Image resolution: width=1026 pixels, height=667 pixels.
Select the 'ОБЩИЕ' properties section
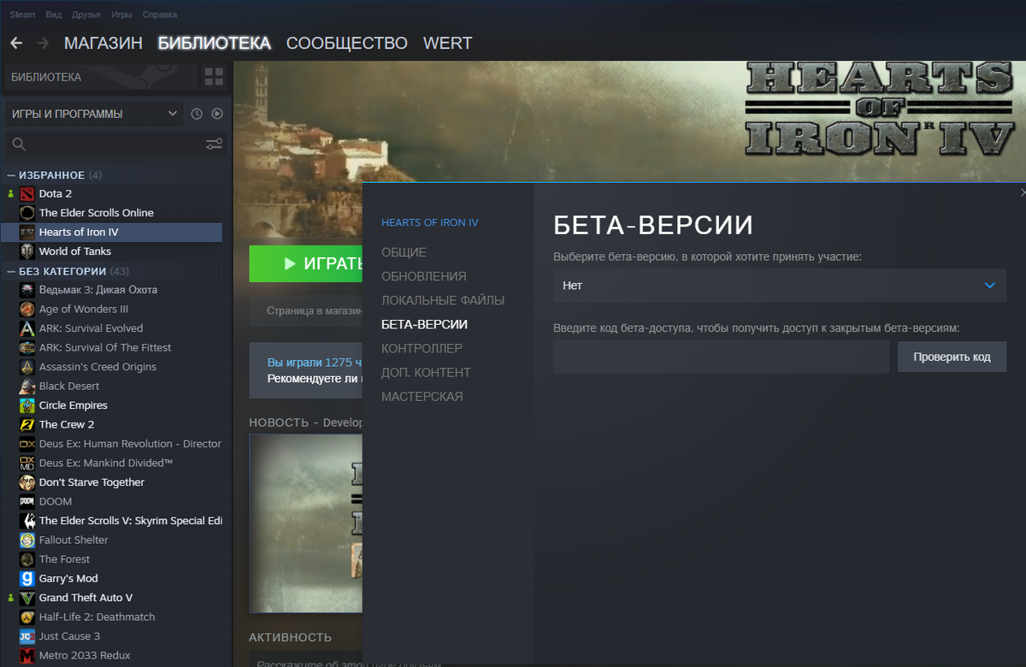coord(404,252)
